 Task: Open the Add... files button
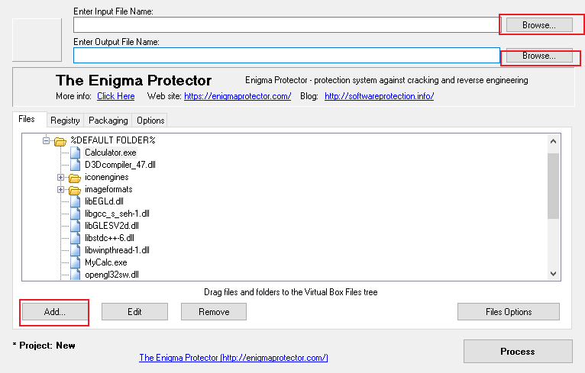(55, 311)
